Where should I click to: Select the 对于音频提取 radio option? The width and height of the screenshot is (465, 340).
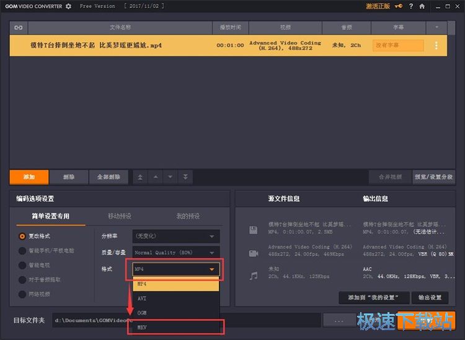click(22, 279)
